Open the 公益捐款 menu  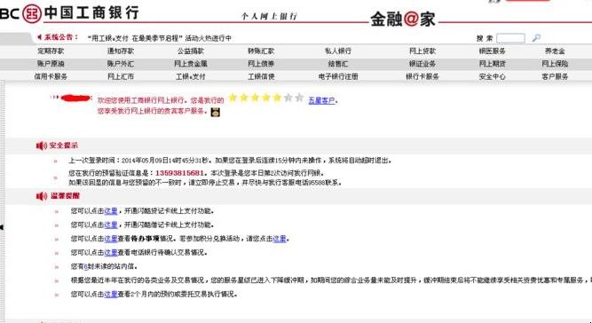(191, 51)
